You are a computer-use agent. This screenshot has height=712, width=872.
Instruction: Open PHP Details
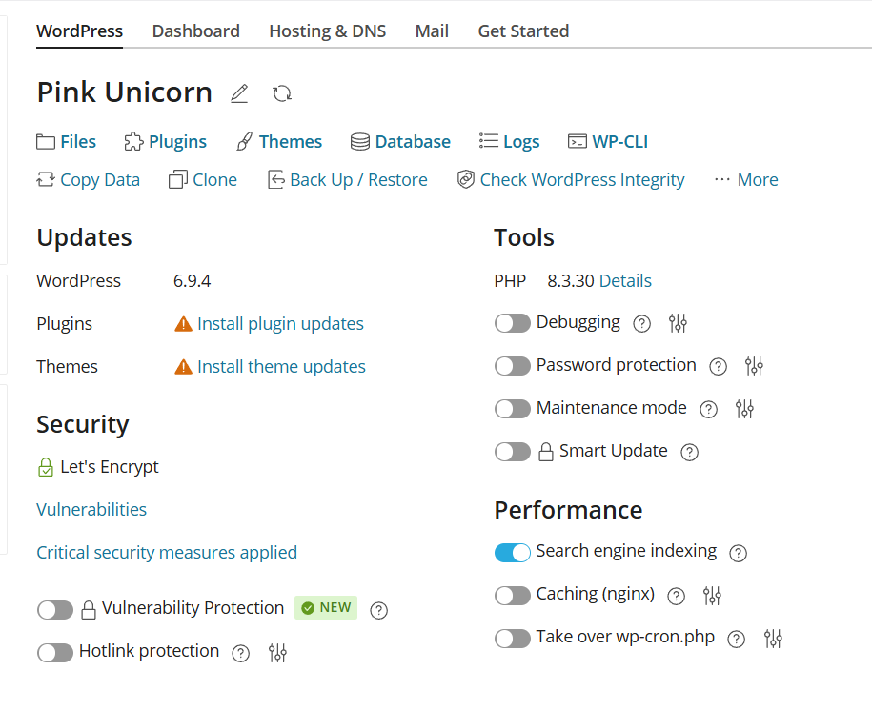point(626,280)
